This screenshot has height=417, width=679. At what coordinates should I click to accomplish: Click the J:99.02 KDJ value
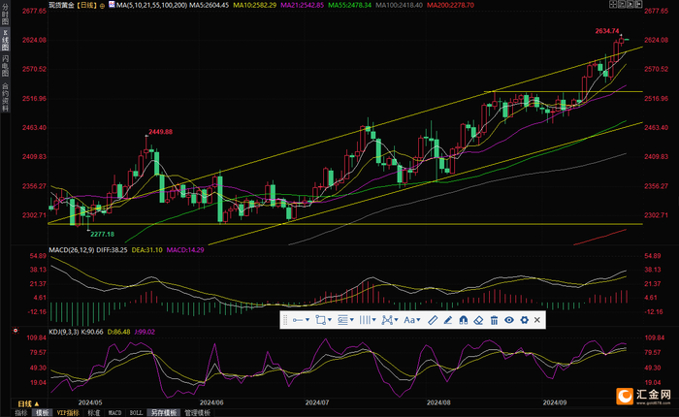[x=145, y=332]
